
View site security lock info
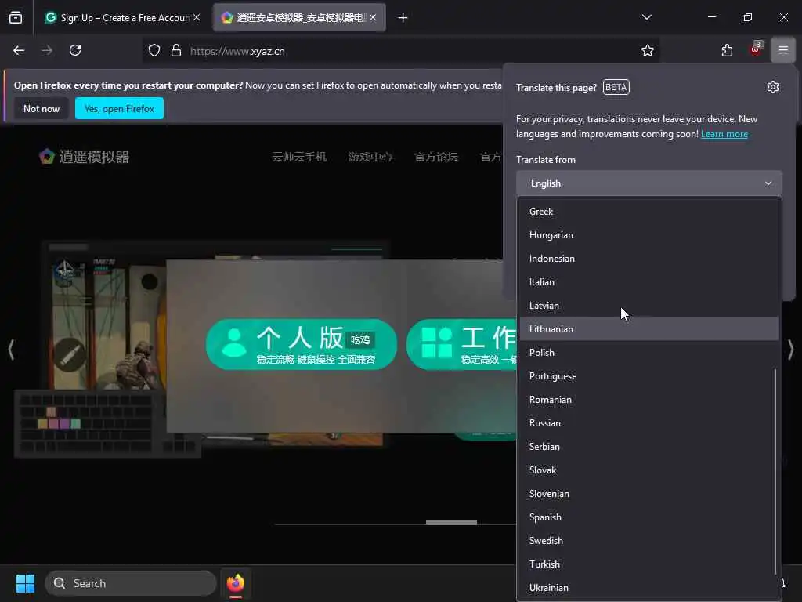176,51
